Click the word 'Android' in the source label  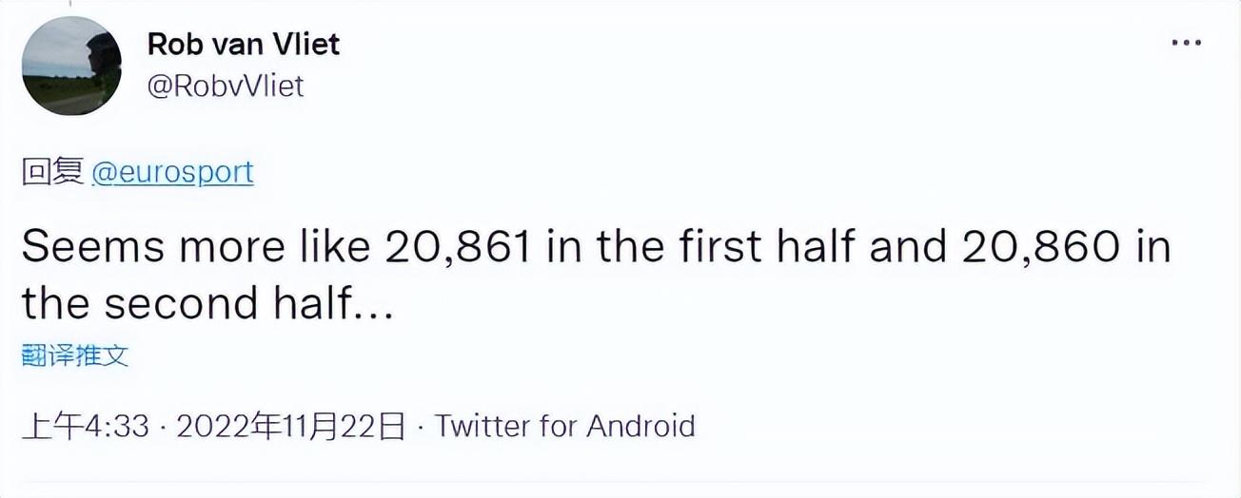(x=640, y=426)
